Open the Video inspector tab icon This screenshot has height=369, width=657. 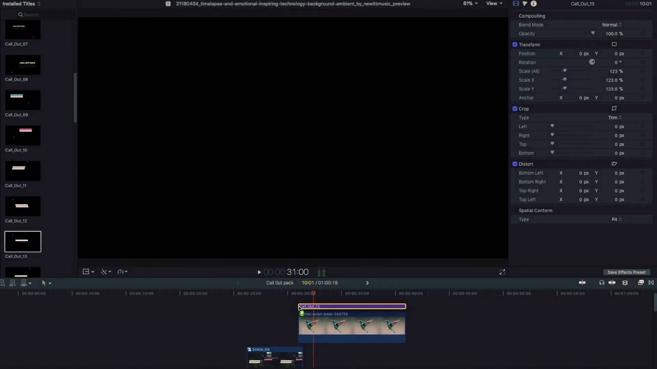click(516, 3)
